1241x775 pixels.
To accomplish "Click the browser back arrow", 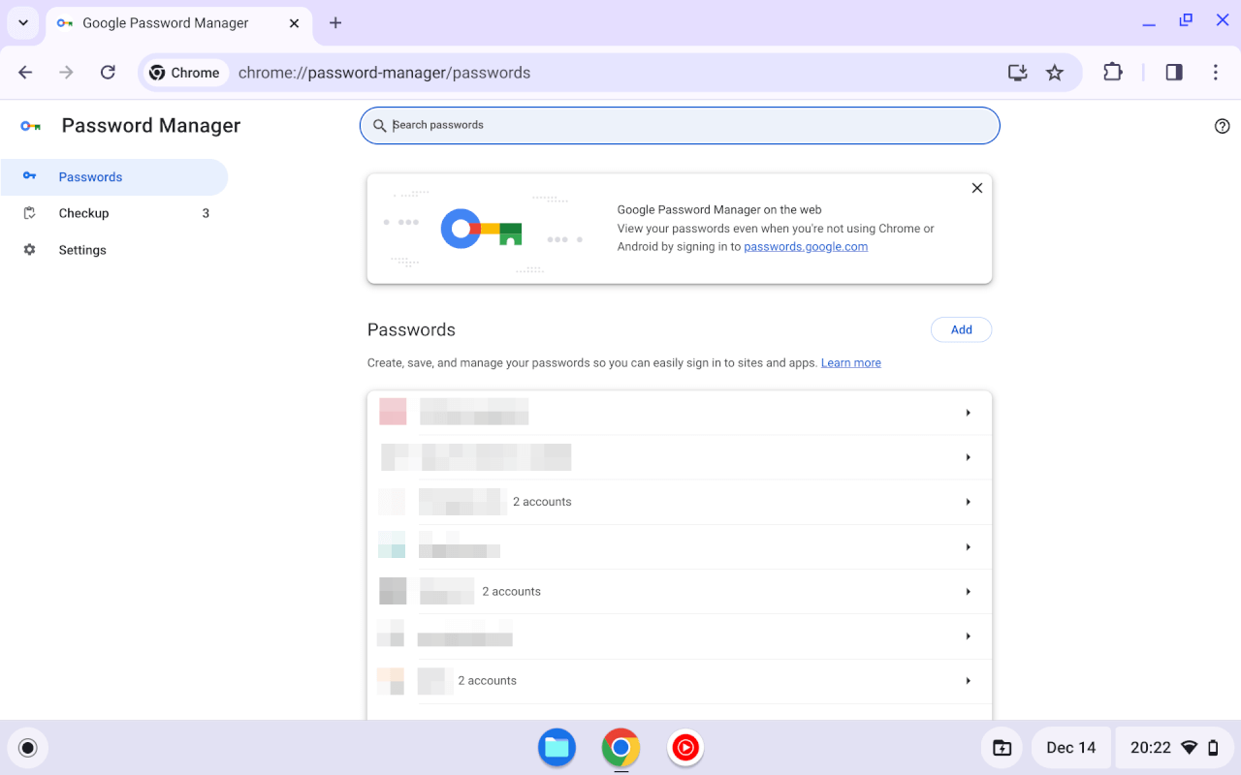I will [x=26, y=73].
